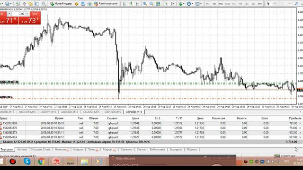Switch timeframe to M30

[227, 4]
